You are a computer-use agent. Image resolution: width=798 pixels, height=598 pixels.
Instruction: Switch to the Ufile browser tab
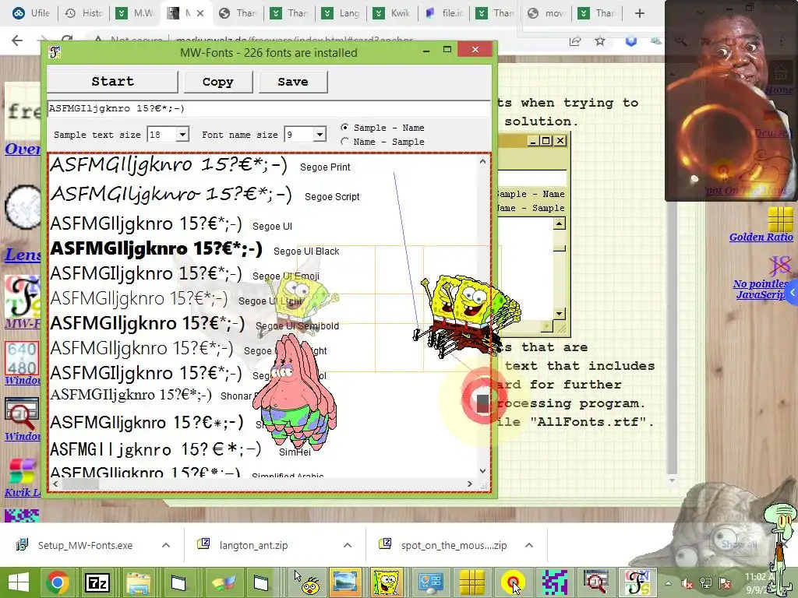(x=30, y=13)
